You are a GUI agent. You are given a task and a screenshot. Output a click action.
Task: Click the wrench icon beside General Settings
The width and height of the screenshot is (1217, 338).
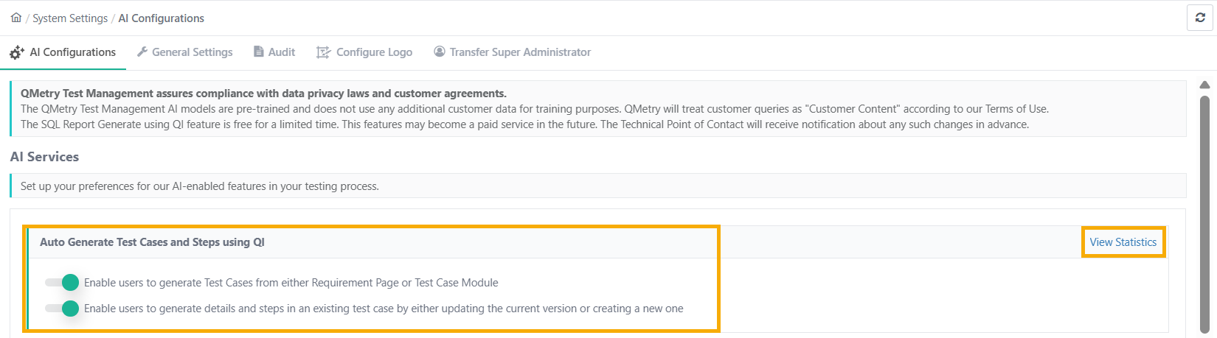(143, 52)
